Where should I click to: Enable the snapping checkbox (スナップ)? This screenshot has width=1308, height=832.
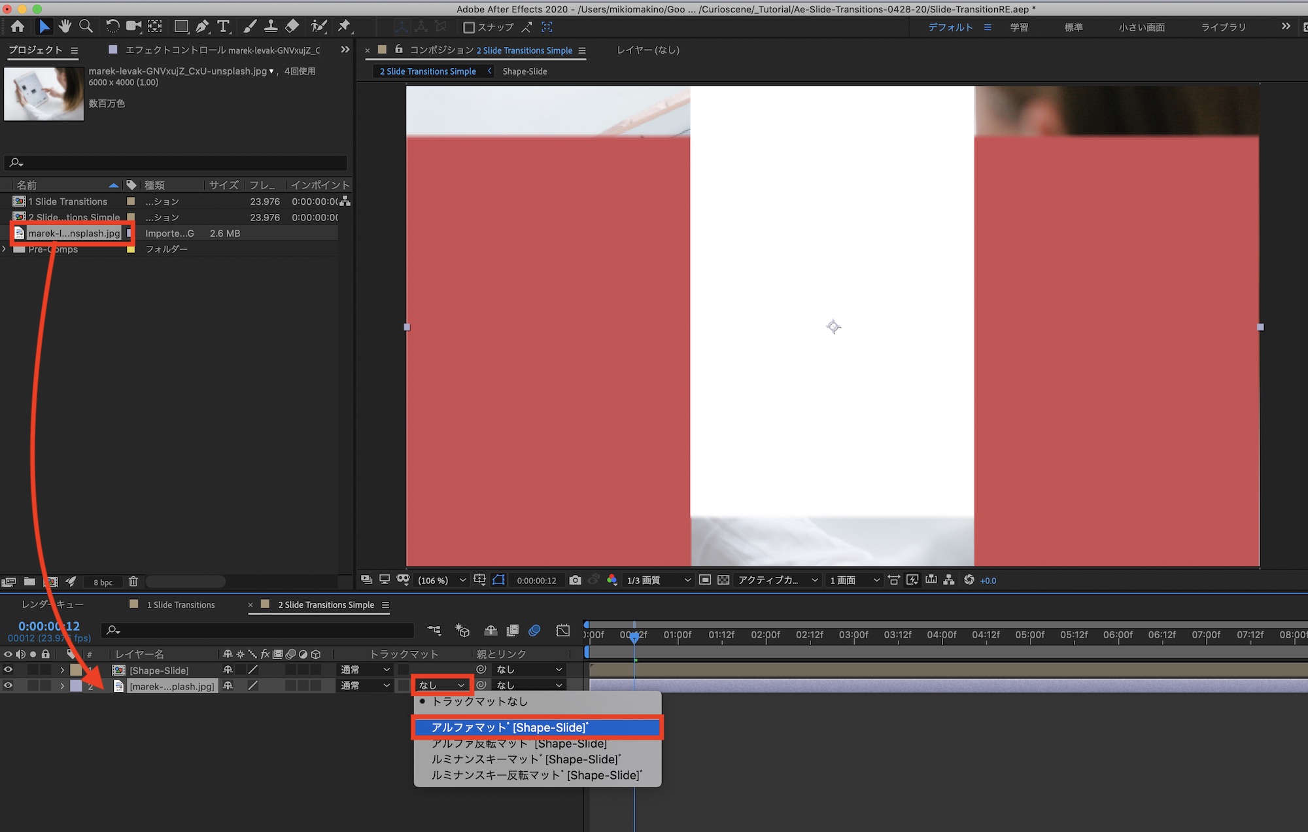pyautogui.click(x=469, y=27)
